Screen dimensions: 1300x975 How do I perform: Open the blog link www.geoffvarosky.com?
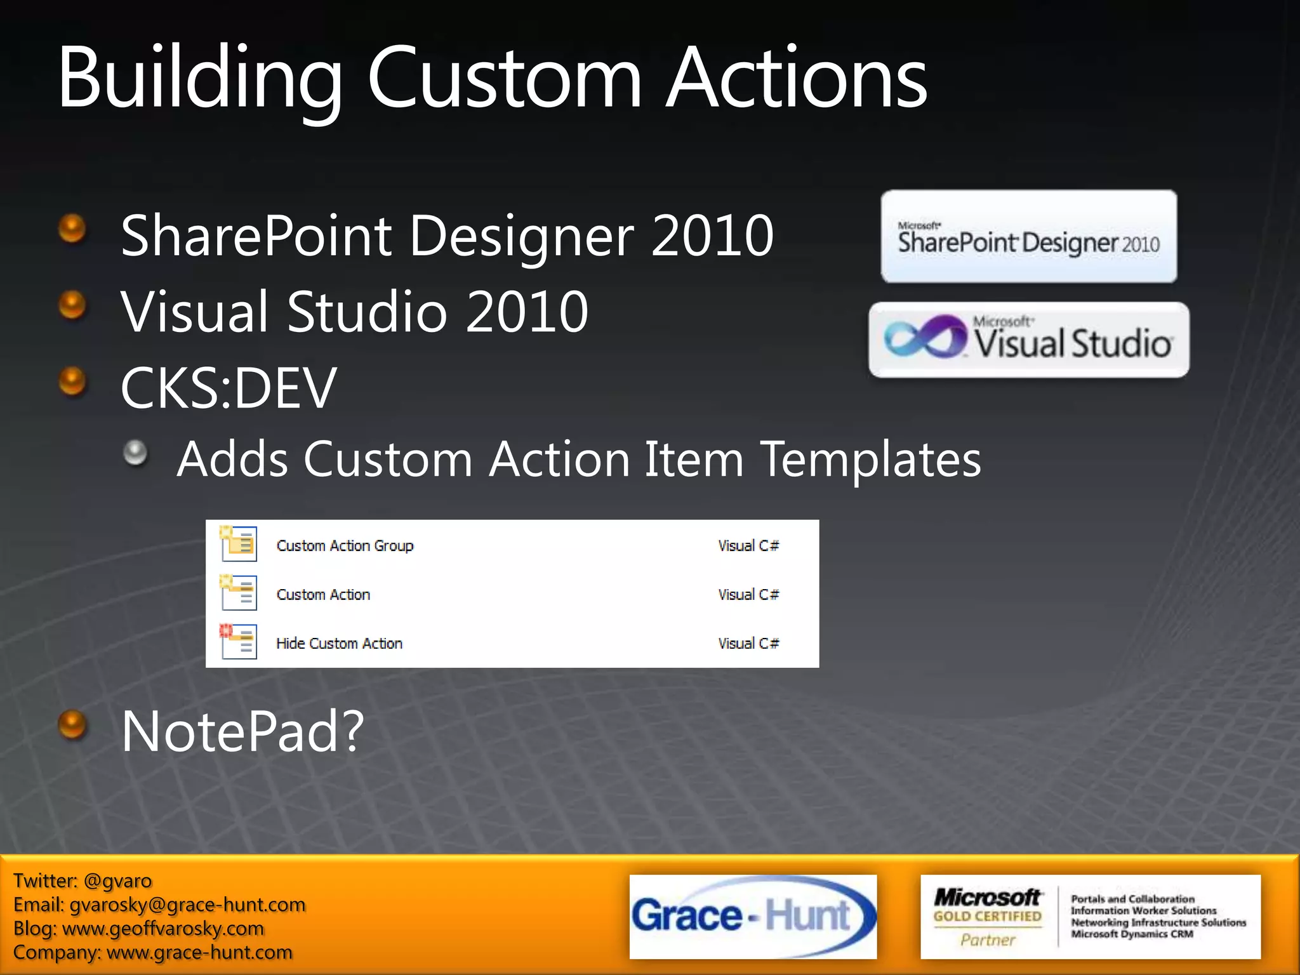pos(163,929)
